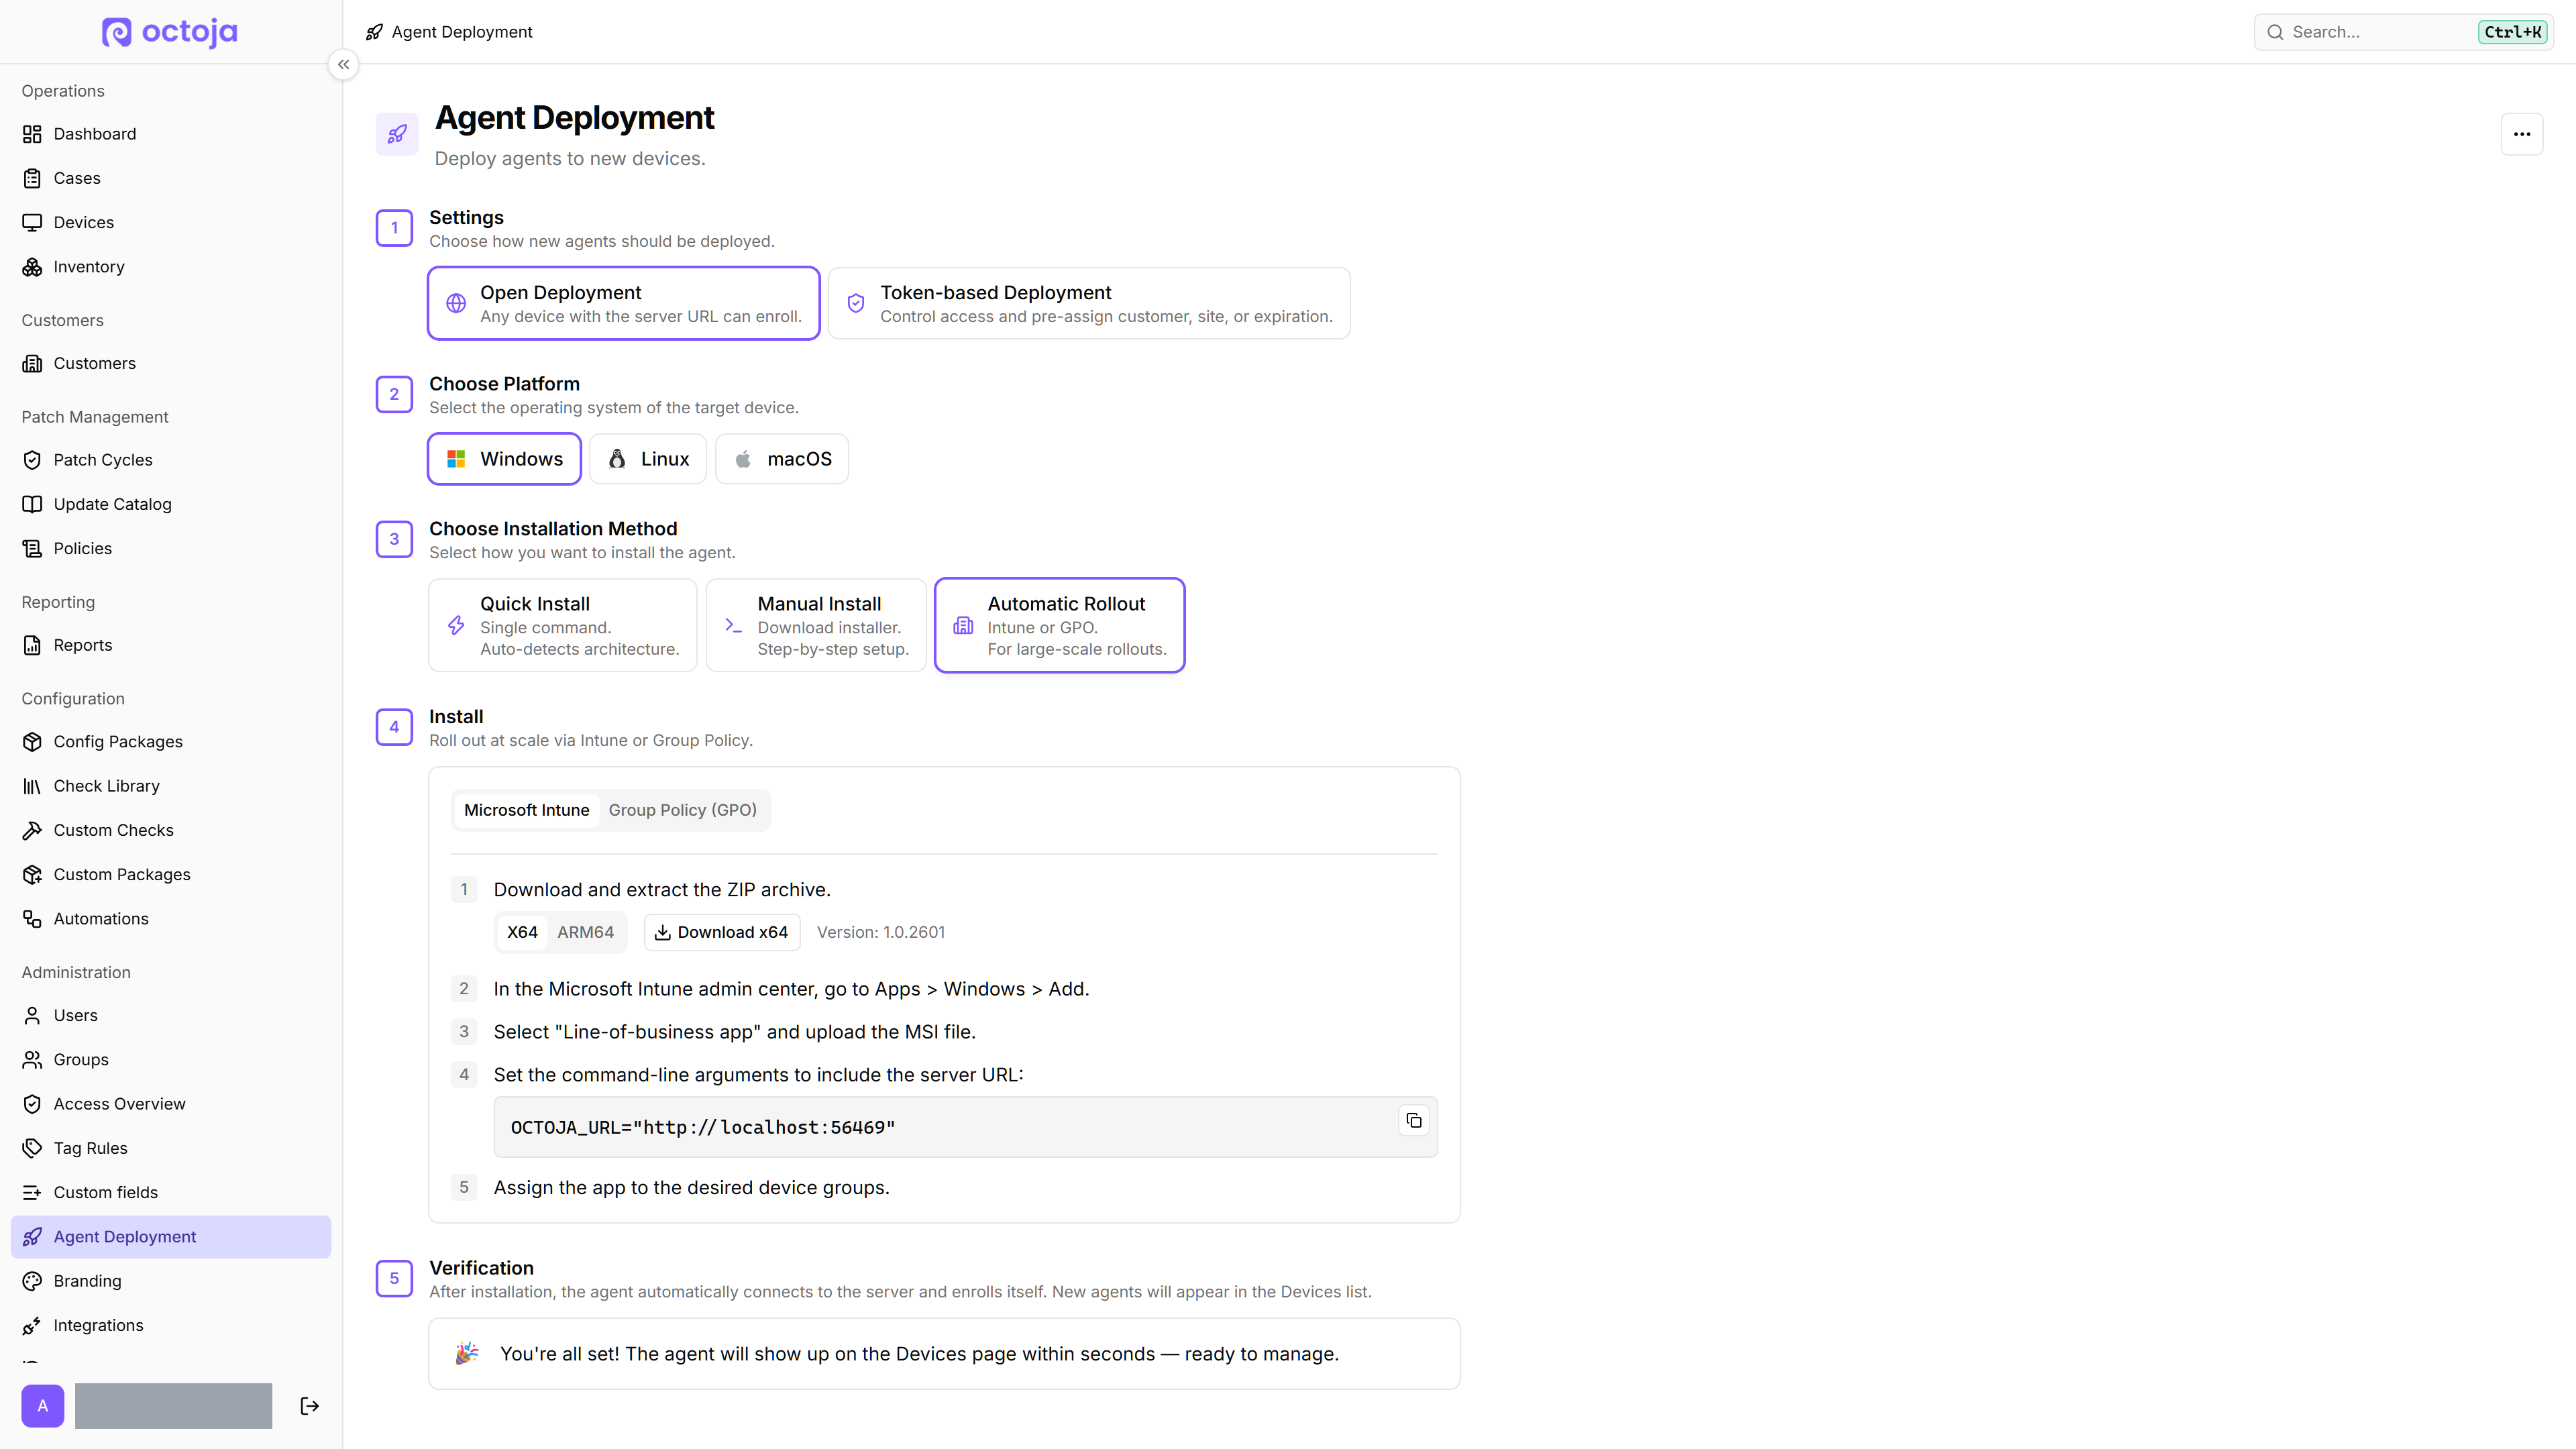
Task: Select the Manual Install method
Action: (816, 625)
